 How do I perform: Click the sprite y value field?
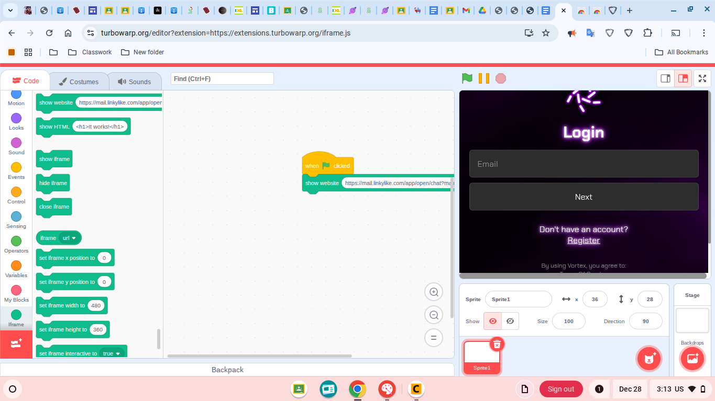pyautogui.click(x=650, y=299)
